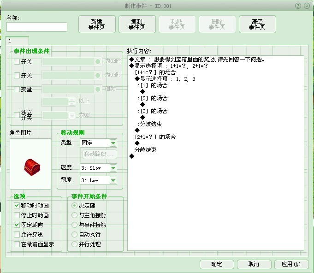Toggle the second 开关 condition checkbox
Image resolution: width=314 pixels, height=273 pixels.
click(17, 75)
